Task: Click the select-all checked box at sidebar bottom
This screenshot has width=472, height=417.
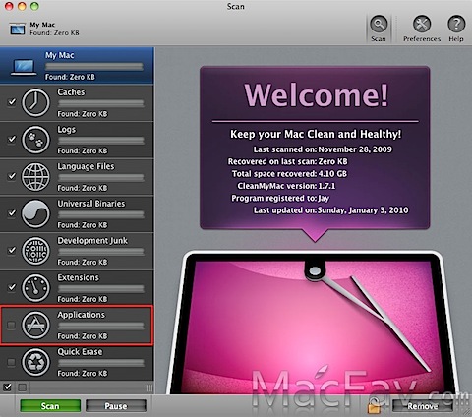Action: (x=7, y=387)
